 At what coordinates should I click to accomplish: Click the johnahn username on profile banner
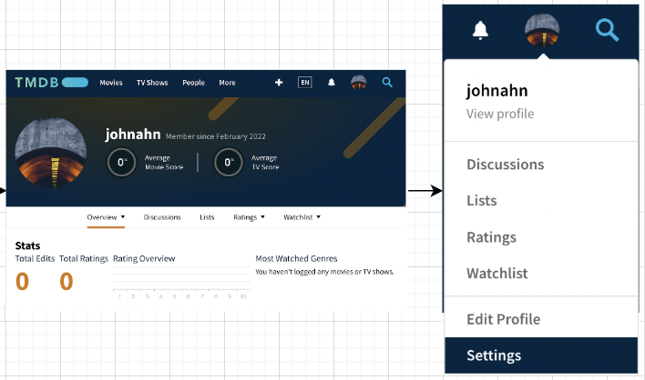coord(133,135)
